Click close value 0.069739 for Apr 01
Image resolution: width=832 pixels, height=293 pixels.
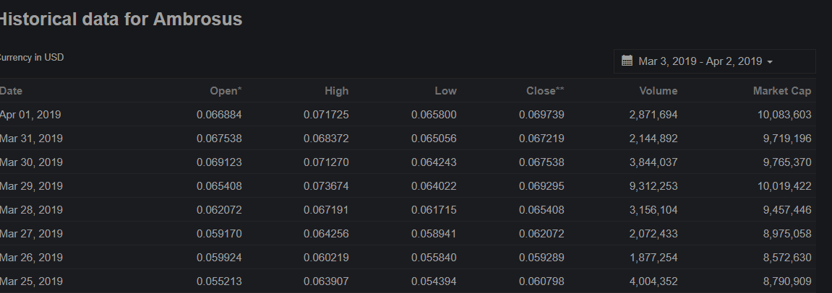(541, 115)
